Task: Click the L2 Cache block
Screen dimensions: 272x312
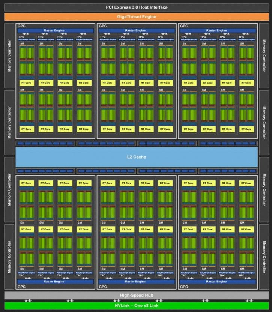Action: point(137,157)
